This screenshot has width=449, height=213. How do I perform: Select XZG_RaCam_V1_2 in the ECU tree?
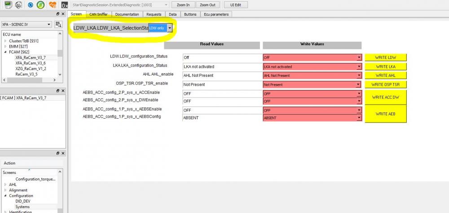pyautogui.click(x=31, y=68)
